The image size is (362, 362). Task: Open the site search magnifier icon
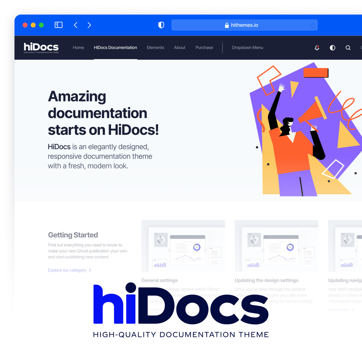pyautogui.click(x=348, y=48)
